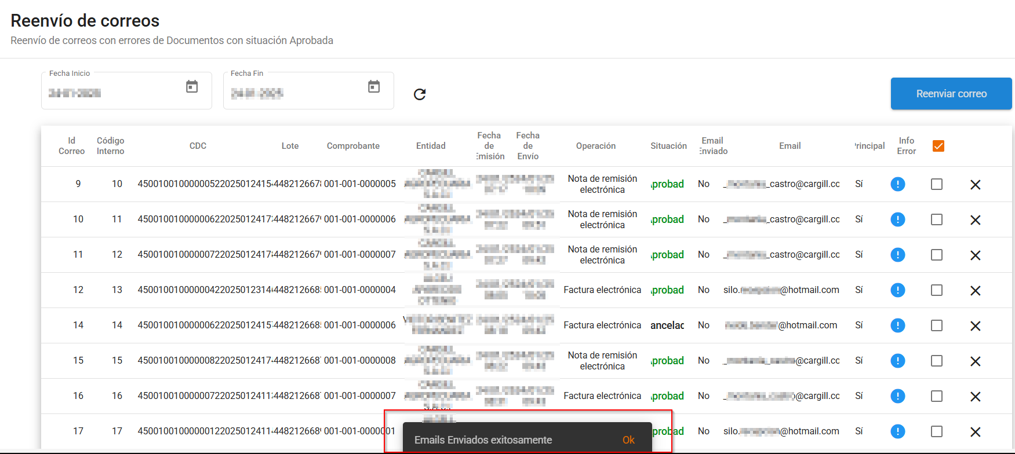Screen dimensions: 1015x454
Task: Click the X icon for Id Correo 10
Action: (x=976, y=220)
